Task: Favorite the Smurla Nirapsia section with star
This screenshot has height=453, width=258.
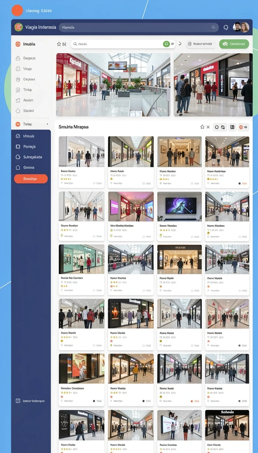Action: pos(202,127)
